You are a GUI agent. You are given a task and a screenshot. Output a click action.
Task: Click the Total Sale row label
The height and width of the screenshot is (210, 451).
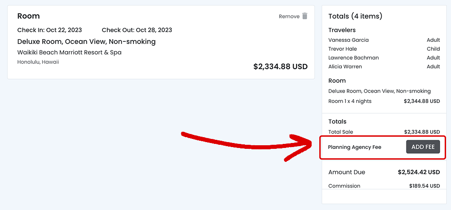(x=341, y=132)
